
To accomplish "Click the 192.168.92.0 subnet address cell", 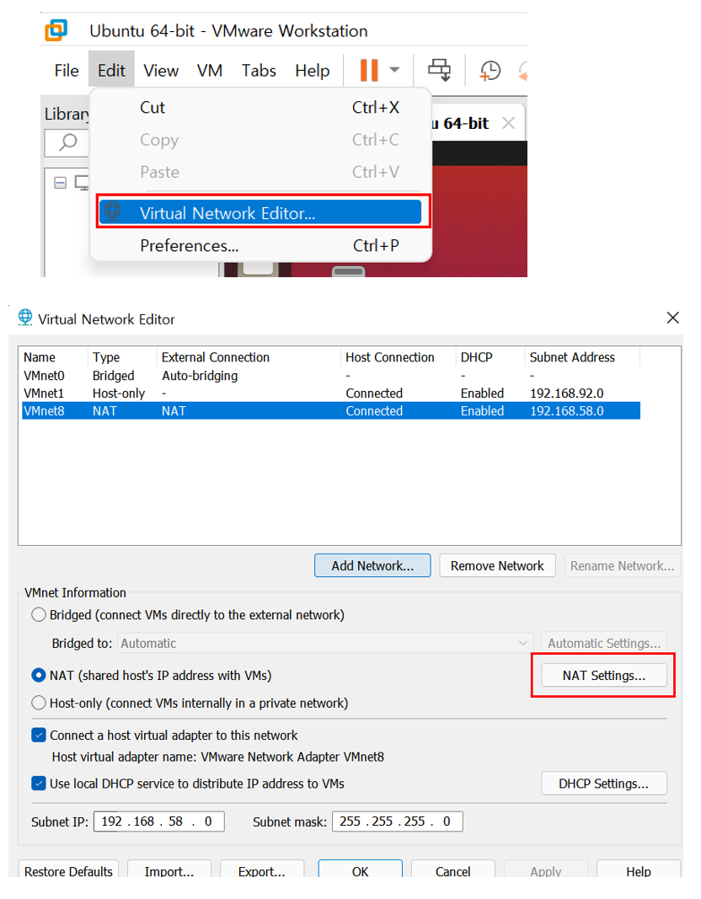I will pyautogui.click(x=566, y=393).
